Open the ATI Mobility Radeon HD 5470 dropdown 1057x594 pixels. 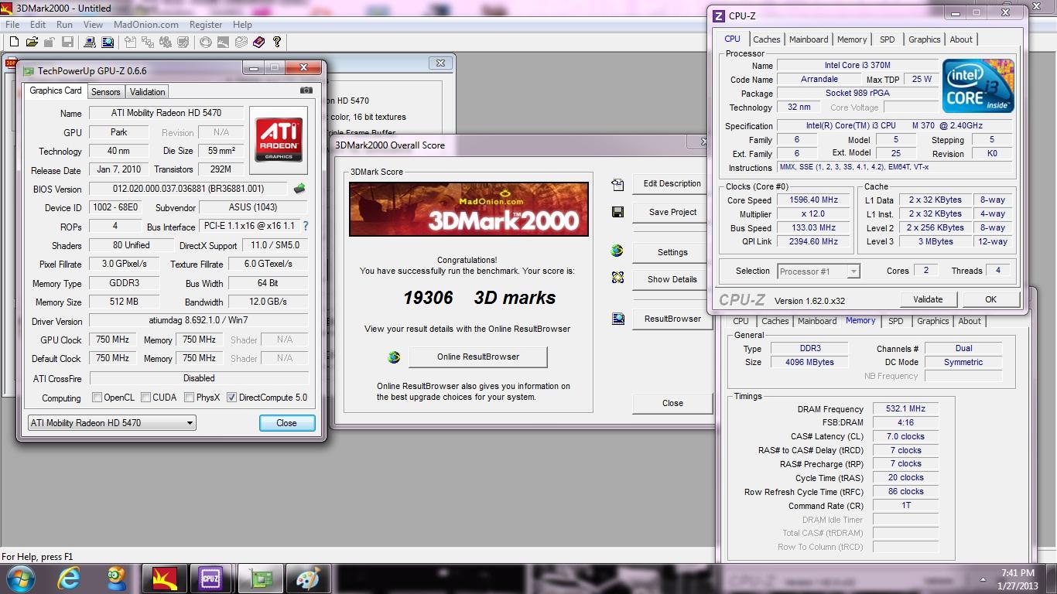click(111, 423)
